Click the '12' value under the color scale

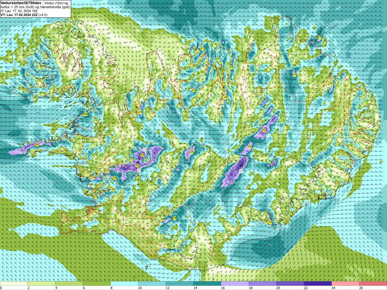[167, 288]
